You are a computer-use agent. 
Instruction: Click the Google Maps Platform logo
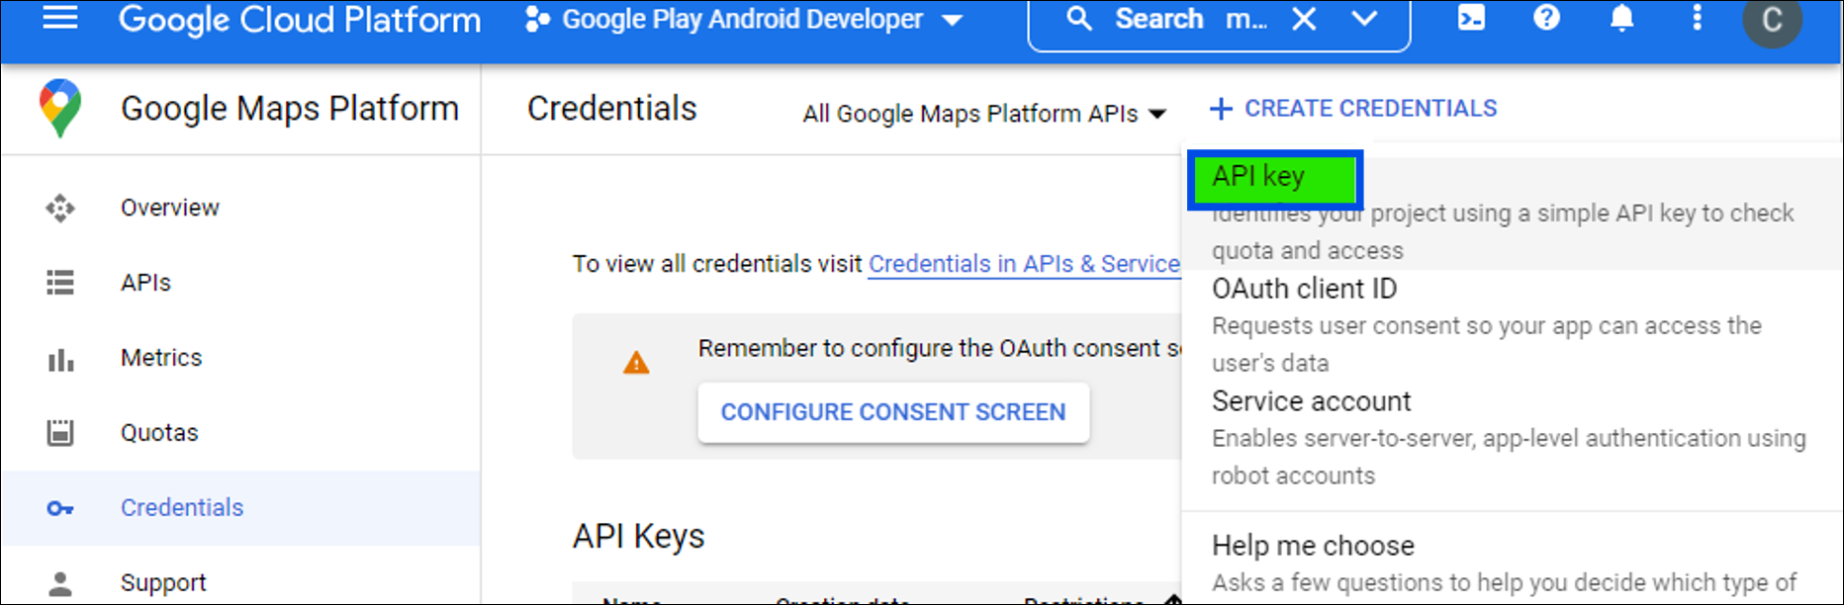coord(60,108)
